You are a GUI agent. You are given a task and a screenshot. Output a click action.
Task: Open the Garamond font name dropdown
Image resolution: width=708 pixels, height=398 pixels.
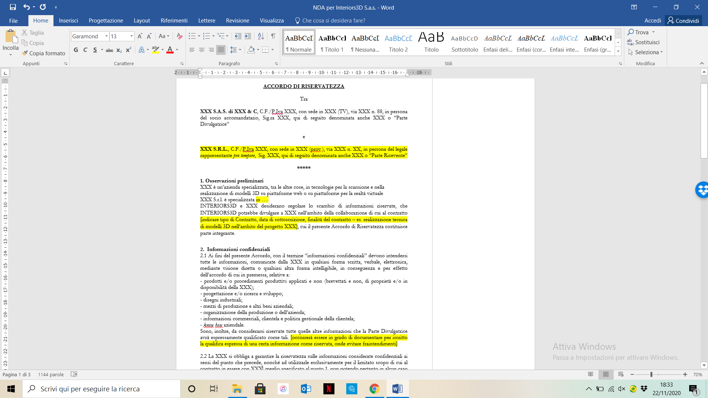point(107,36)
